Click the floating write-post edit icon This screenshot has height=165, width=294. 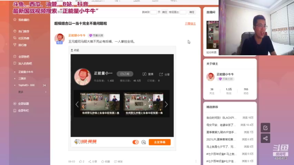pos(265,128)
